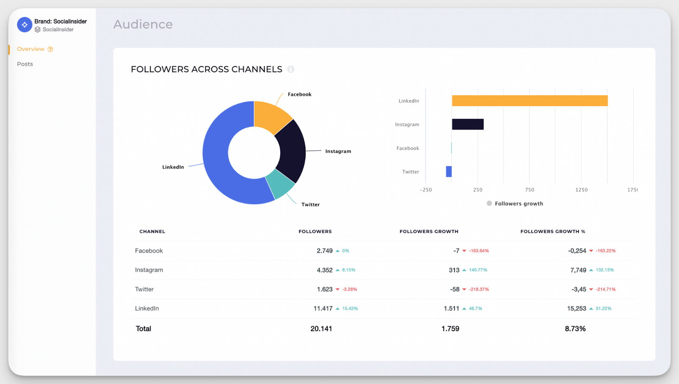Image resolution: width=679 pixels, height=384 pixels.
Task: Click the green up-arrow beside Instagram's 8.15% followers change
Action: click(x=339, y=270)
